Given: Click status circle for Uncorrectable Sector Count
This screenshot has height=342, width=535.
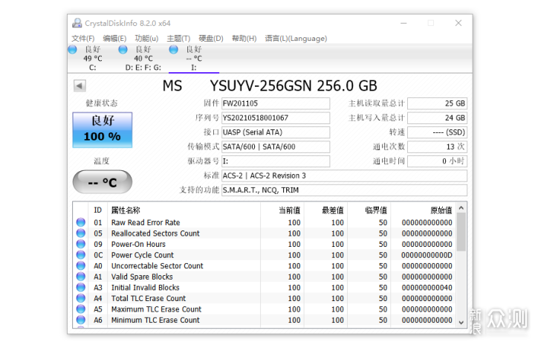Looking at the screenshot, I should click(81, 265).
